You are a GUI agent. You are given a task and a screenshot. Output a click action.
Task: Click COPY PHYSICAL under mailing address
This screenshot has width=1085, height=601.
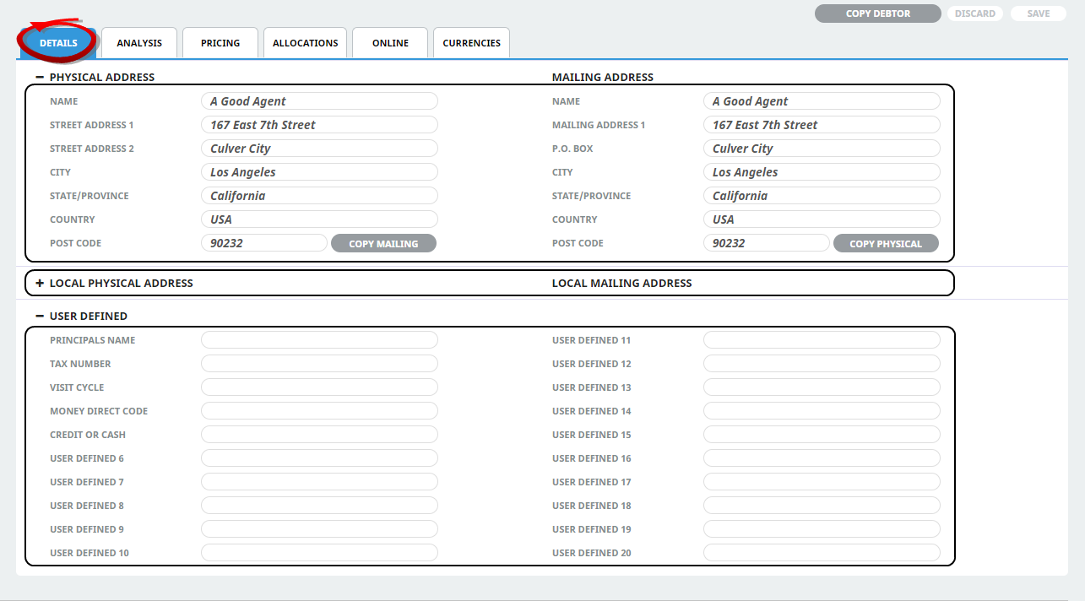click(886, 242)
